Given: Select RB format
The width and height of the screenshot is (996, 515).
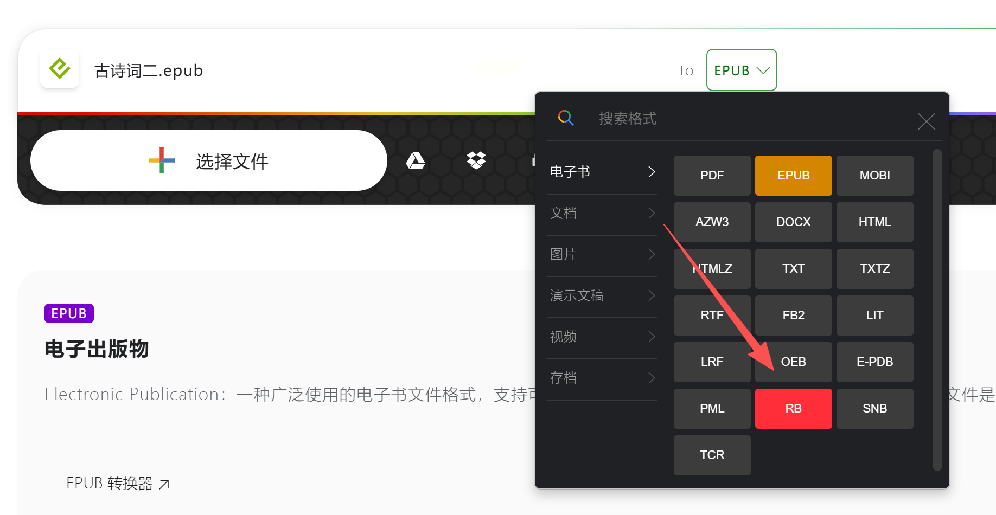Looking at the screenshot, I should pyautogui.click(x=794, y=409).
